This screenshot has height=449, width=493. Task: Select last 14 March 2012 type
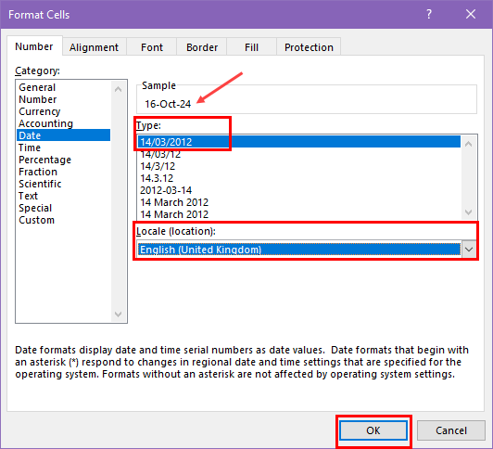pos(299,214)
